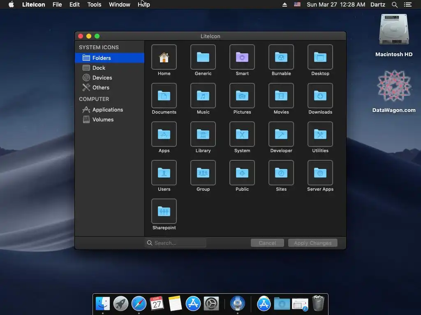Open Safari from the Dock

(139, 304)
